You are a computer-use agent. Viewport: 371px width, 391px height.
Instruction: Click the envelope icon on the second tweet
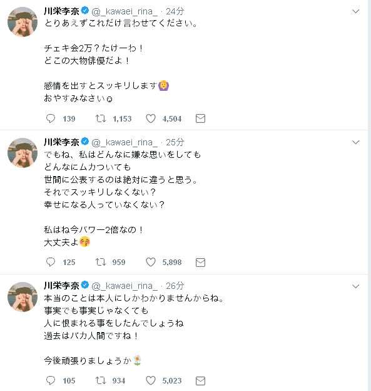point(200,263)
